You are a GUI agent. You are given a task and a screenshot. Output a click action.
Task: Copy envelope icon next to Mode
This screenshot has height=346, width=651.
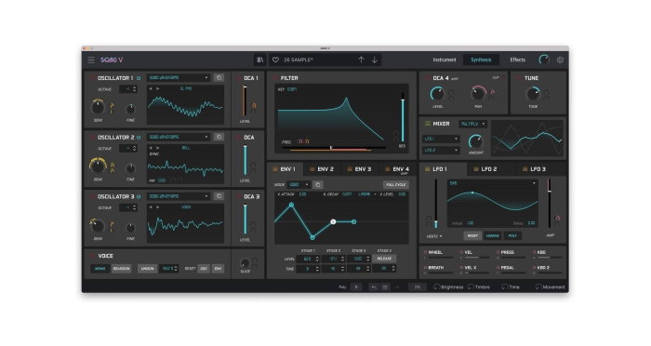(318, 185)
